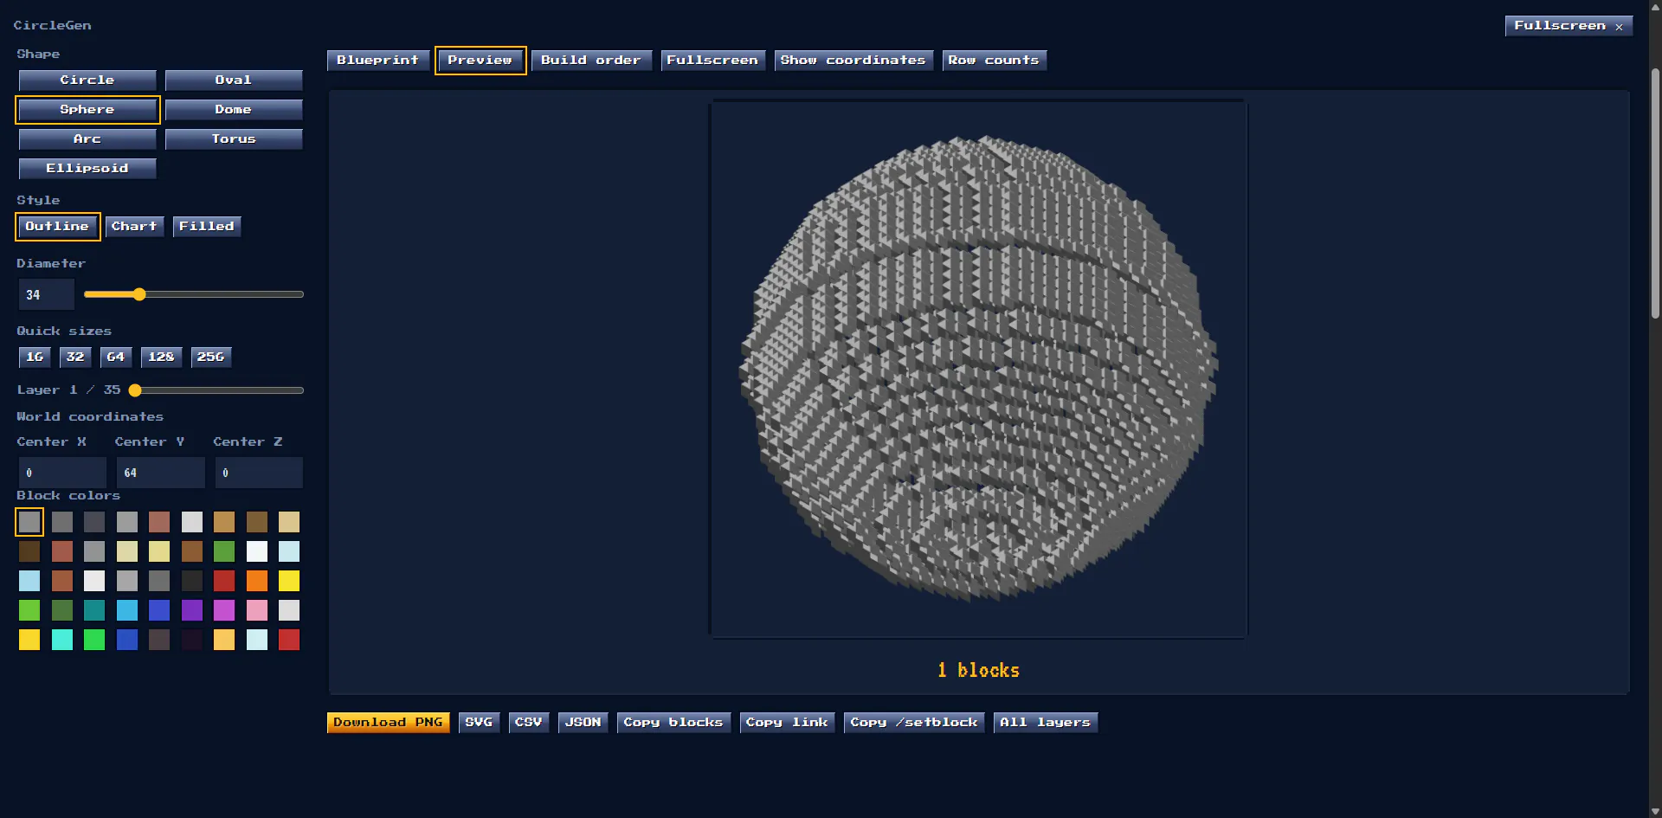The image size is (1662, 818).
Task: Choose the Oval shape
Action: tap(234, 80)
